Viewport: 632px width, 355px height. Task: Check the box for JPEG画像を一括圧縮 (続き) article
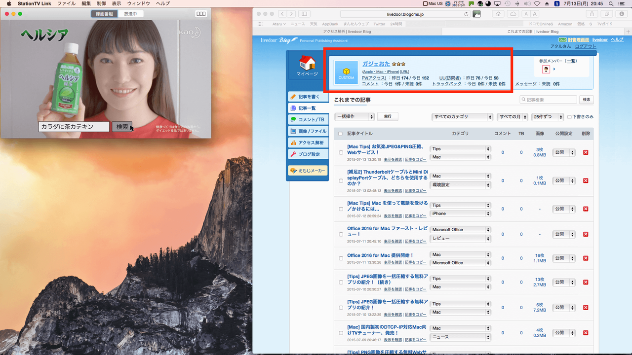(341, 283)
